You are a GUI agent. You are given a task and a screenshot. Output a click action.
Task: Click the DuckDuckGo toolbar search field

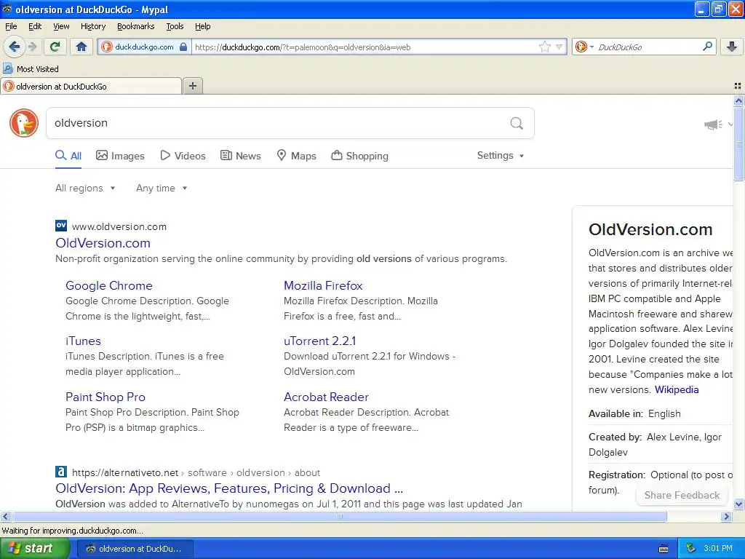pos(648,47)
